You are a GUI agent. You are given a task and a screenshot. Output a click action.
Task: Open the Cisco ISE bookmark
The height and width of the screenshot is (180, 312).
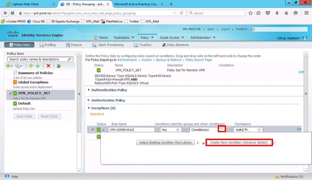(x=36, y=21)
